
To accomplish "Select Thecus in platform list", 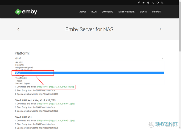I will 89,81.
